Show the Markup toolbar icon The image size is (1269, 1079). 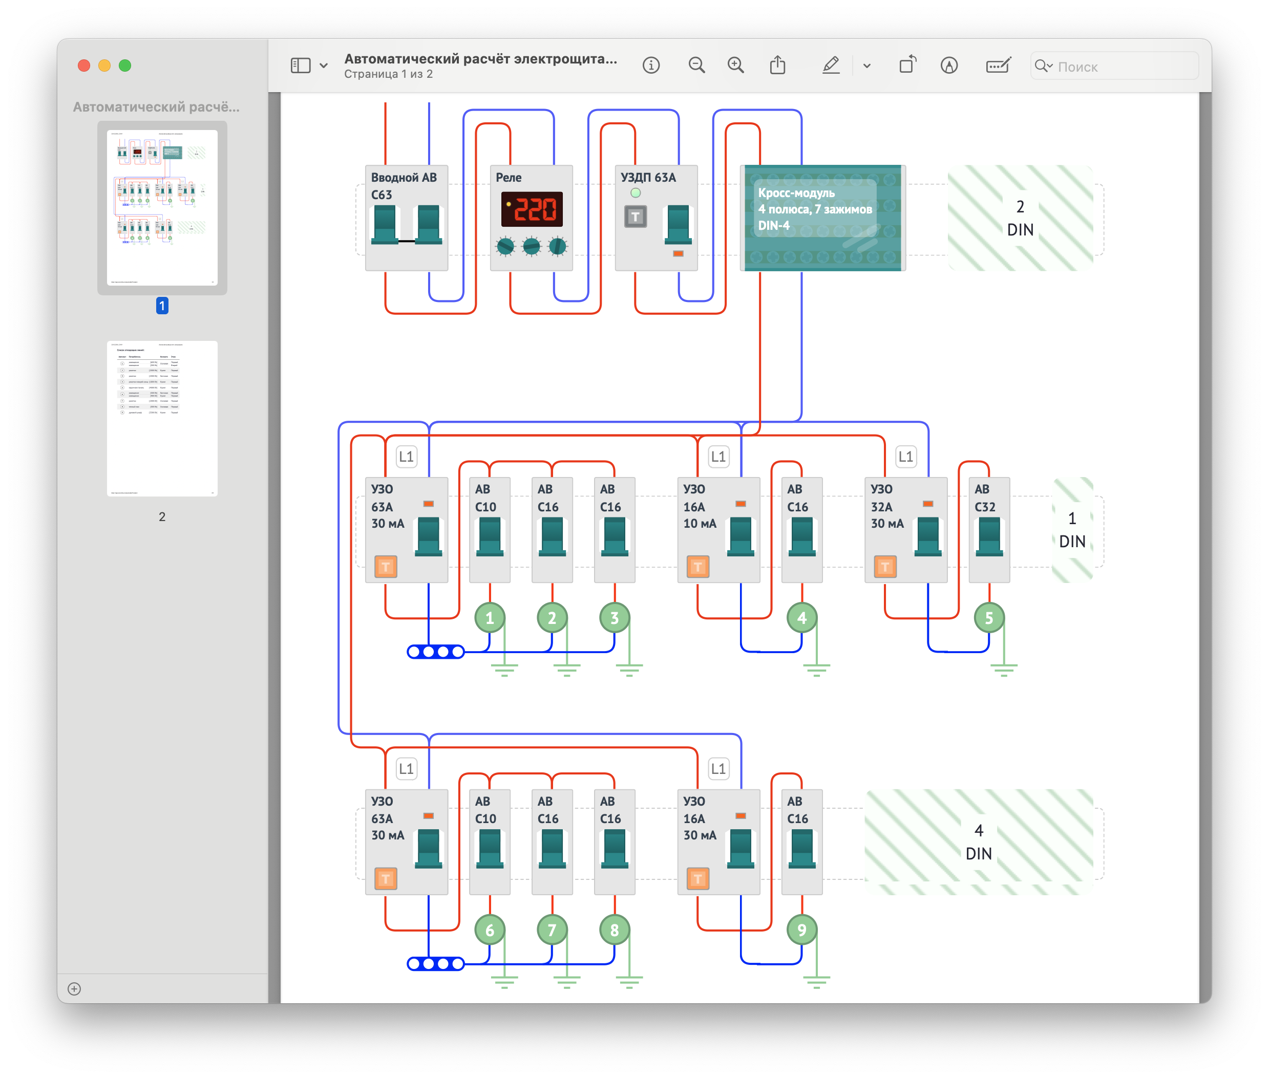(949, 66)
